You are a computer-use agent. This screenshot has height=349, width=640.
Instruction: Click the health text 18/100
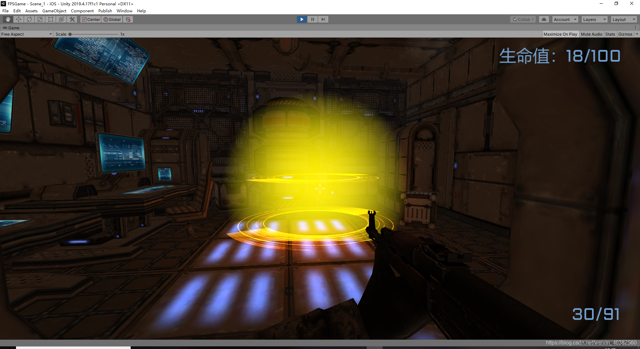(593, 56)
